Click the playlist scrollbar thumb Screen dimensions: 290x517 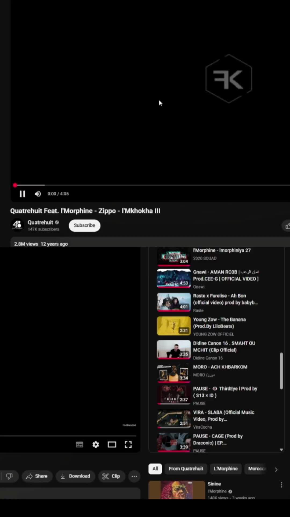click(x=281, y=371)
